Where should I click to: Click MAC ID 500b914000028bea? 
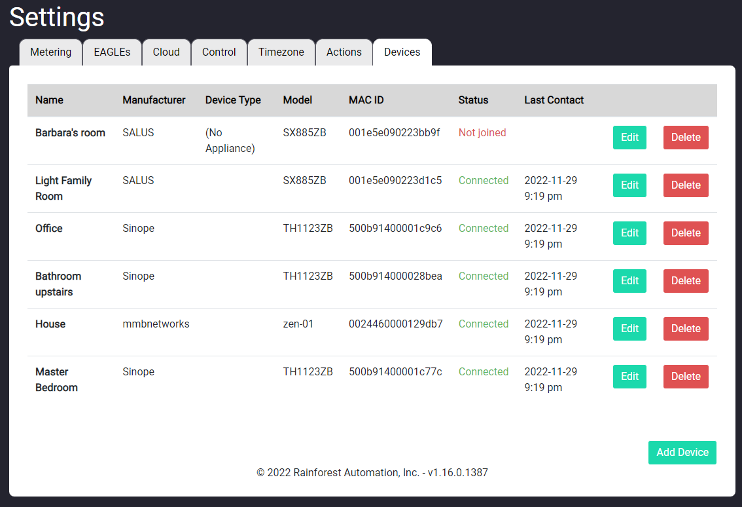tap(396, 276)
